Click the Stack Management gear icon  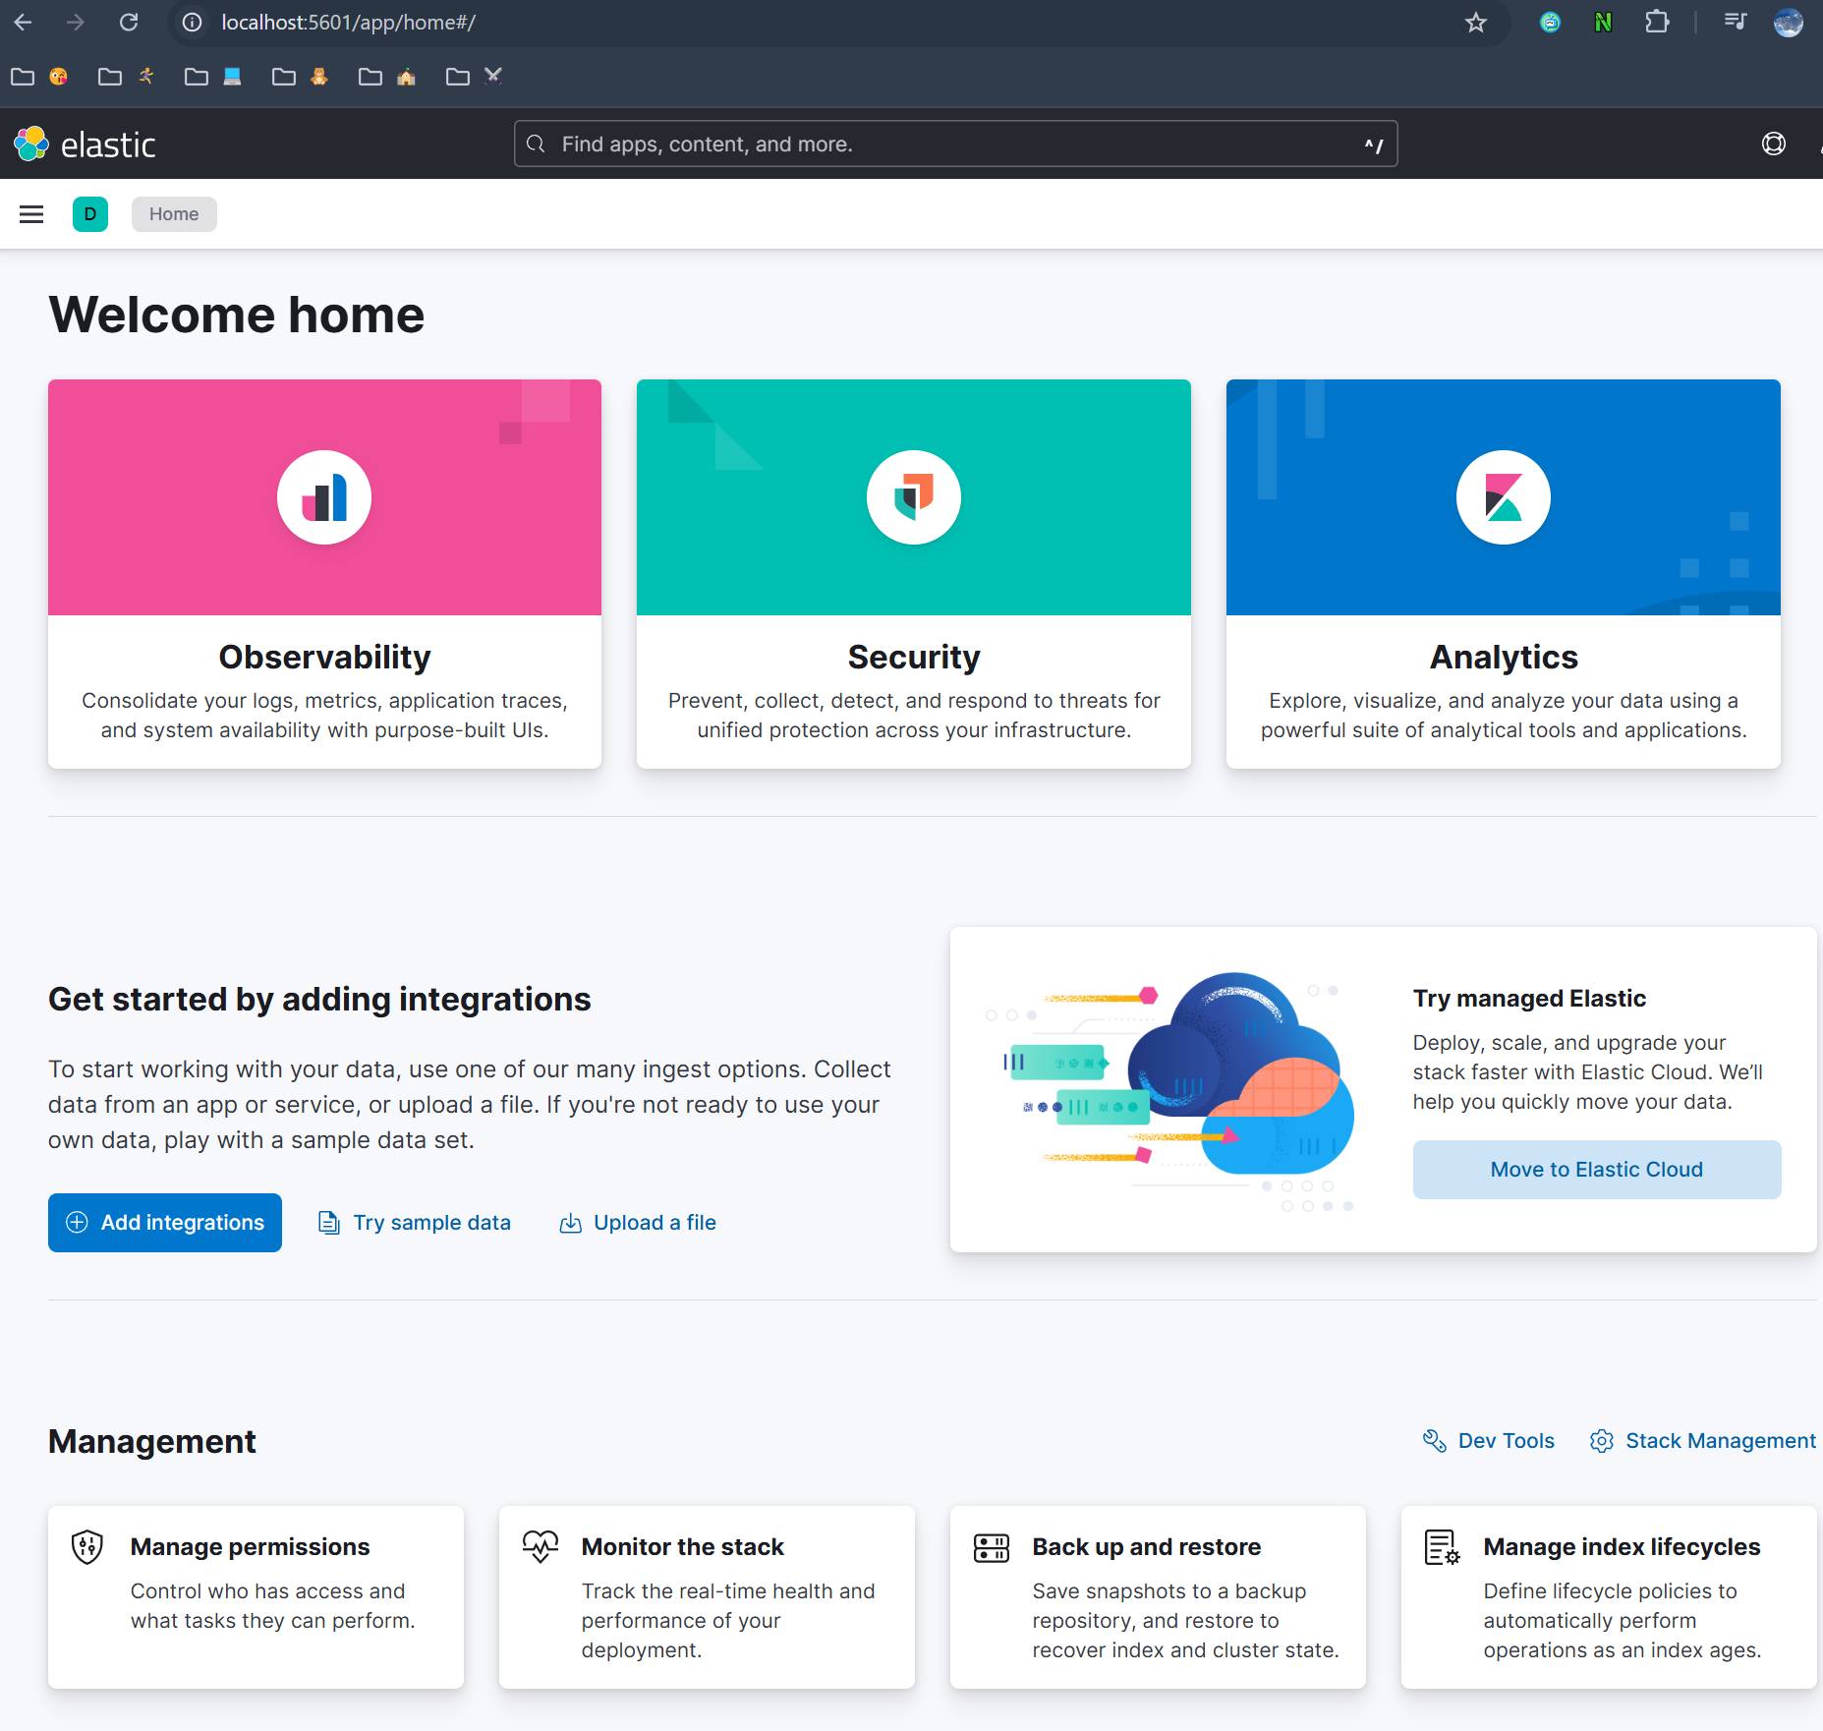(1602, 1441)
